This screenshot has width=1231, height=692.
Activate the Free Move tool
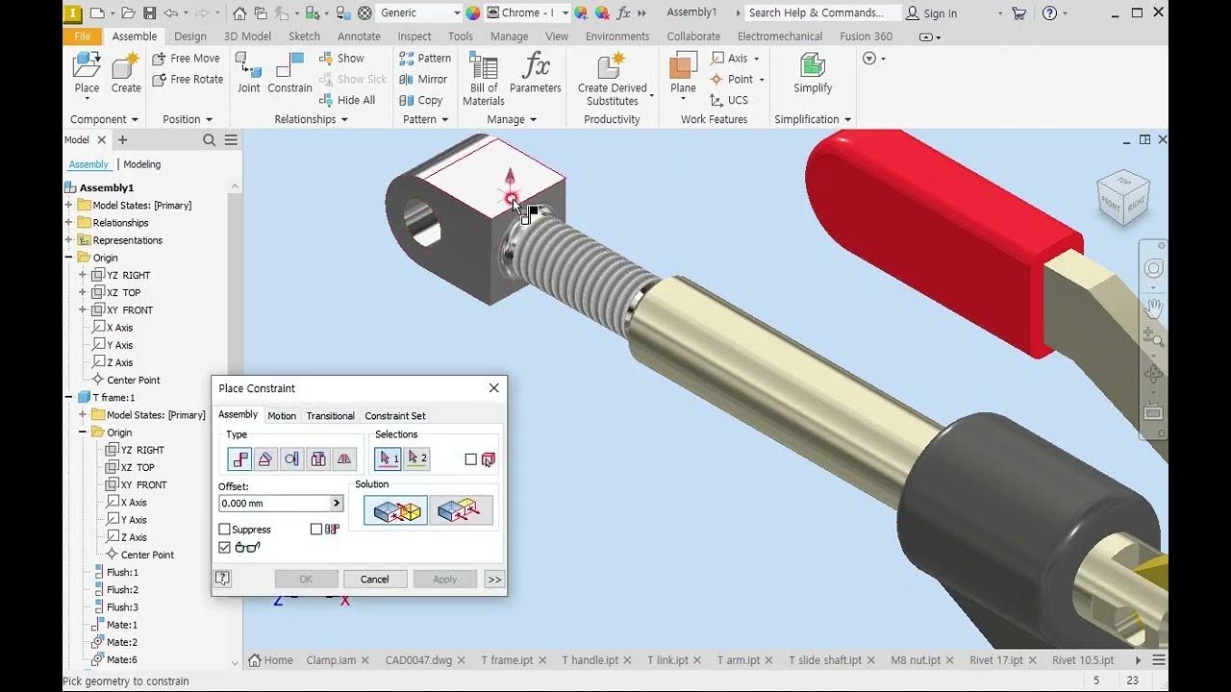coord(188,59)
